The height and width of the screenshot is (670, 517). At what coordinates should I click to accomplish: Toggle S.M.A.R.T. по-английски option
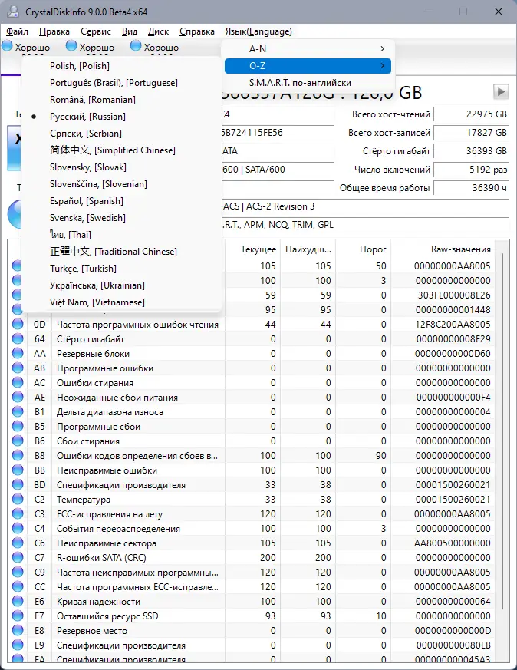point(300,82)
